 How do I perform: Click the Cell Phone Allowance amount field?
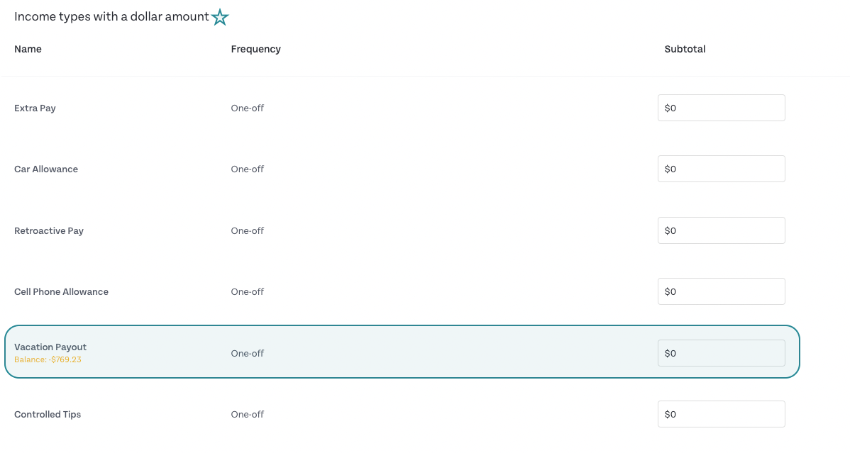point(721,291)
